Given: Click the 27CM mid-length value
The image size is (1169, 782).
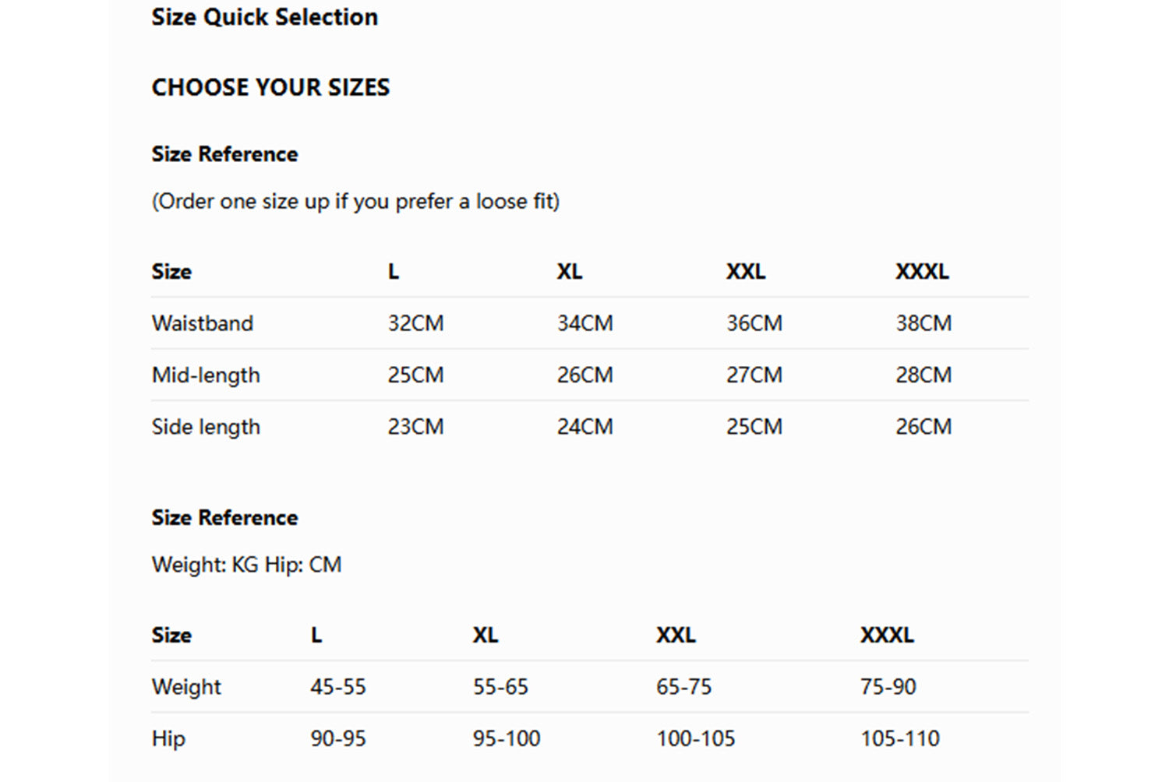Looking at the screenshot, I should click(754, 375).
